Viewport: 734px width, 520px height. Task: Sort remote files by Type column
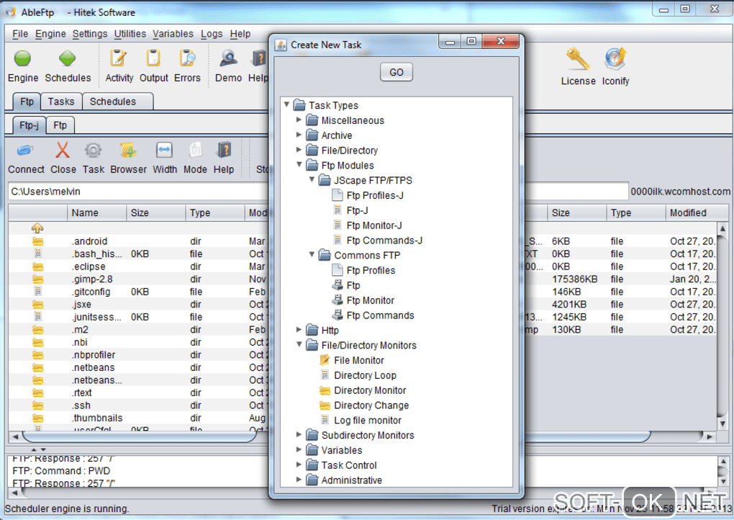pyautogui.click(x=635, y=212)
